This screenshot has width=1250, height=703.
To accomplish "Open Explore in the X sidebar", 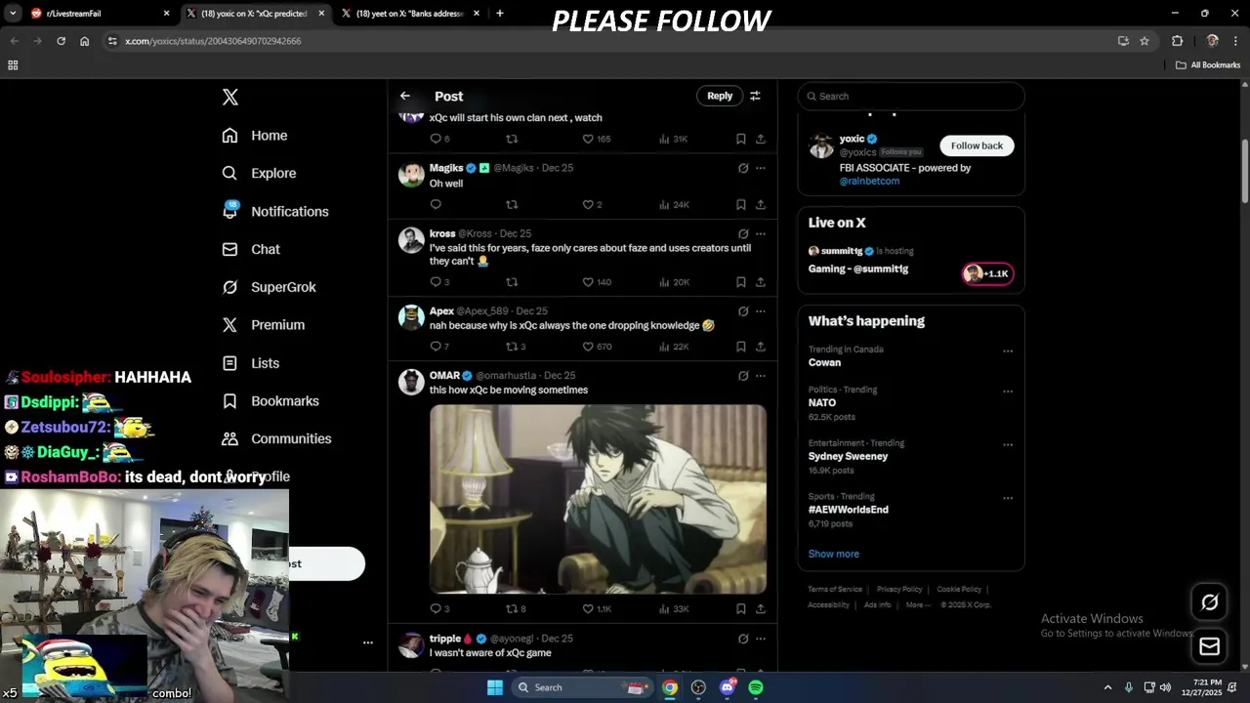I will tap(259, 173).
